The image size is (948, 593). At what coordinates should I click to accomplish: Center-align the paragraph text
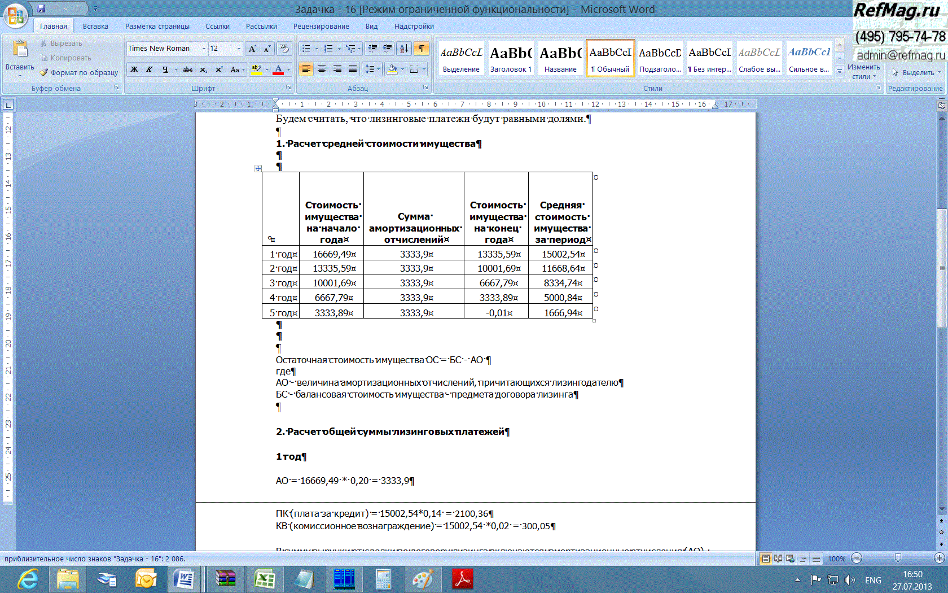[322, 69]
